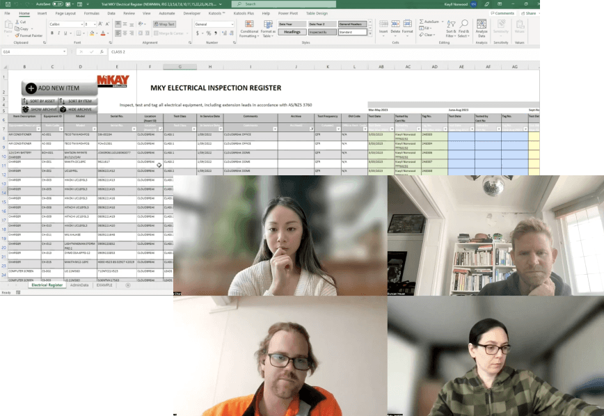Toggle Underline formatting
Screen dimensions: 604x416
[65, 33]
